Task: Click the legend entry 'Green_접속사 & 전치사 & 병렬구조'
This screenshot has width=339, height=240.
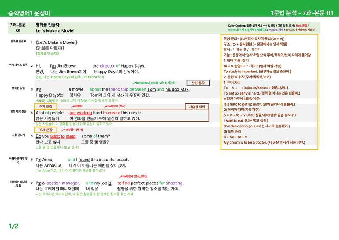Action: pos(247,30)
